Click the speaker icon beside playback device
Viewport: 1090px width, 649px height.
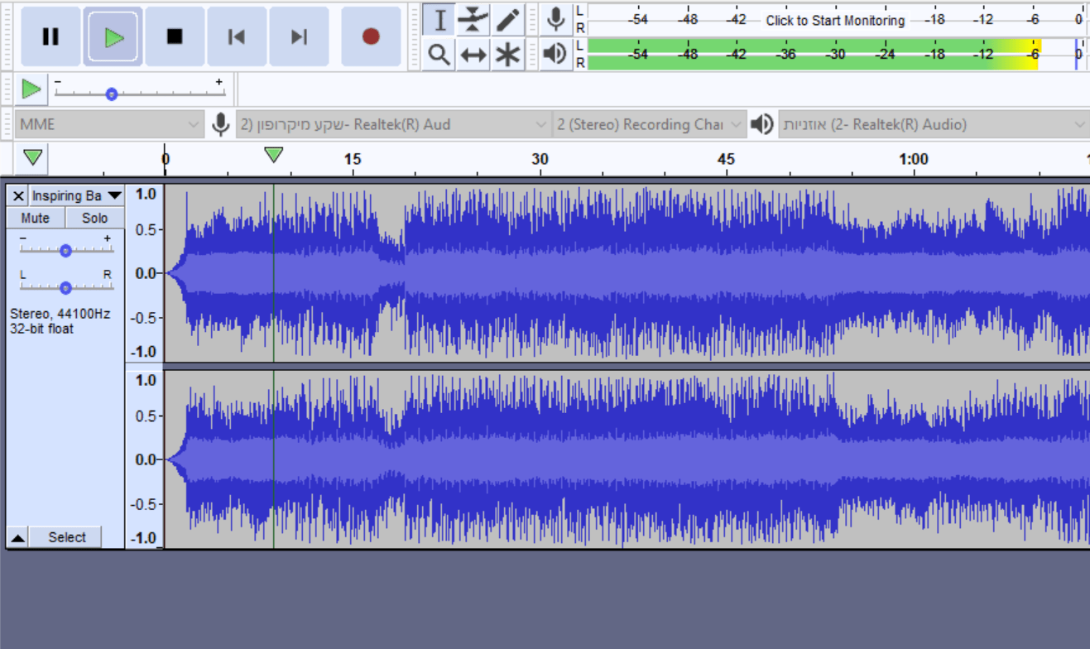click(761, 125)
